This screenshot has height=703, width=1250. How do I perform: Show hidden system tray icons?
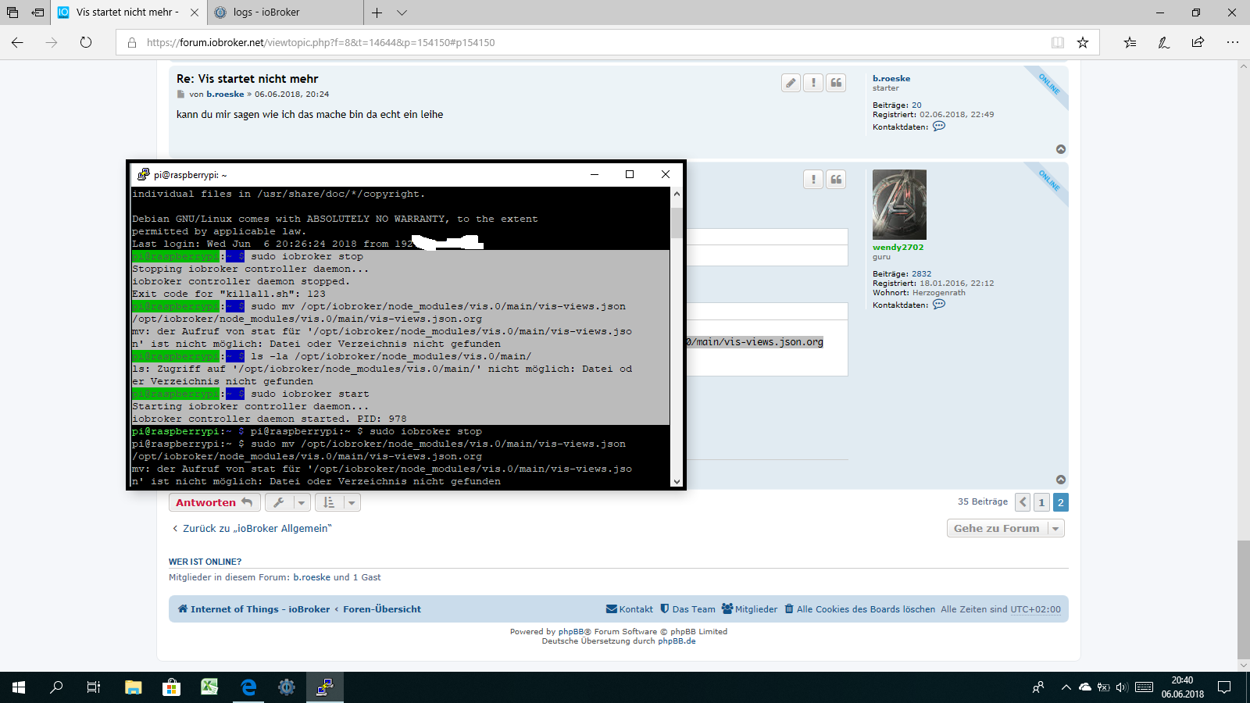click(1066, 687)
